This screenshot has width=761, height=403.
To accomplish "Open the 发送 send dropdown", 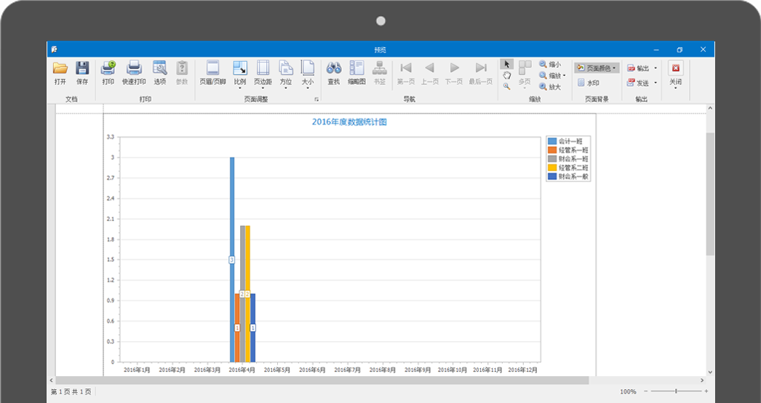I will (642, 83).
